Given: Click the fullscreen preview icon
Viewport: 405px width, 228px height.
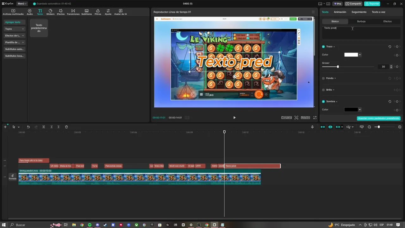Looking at the screenshot, I should point(315,117).
